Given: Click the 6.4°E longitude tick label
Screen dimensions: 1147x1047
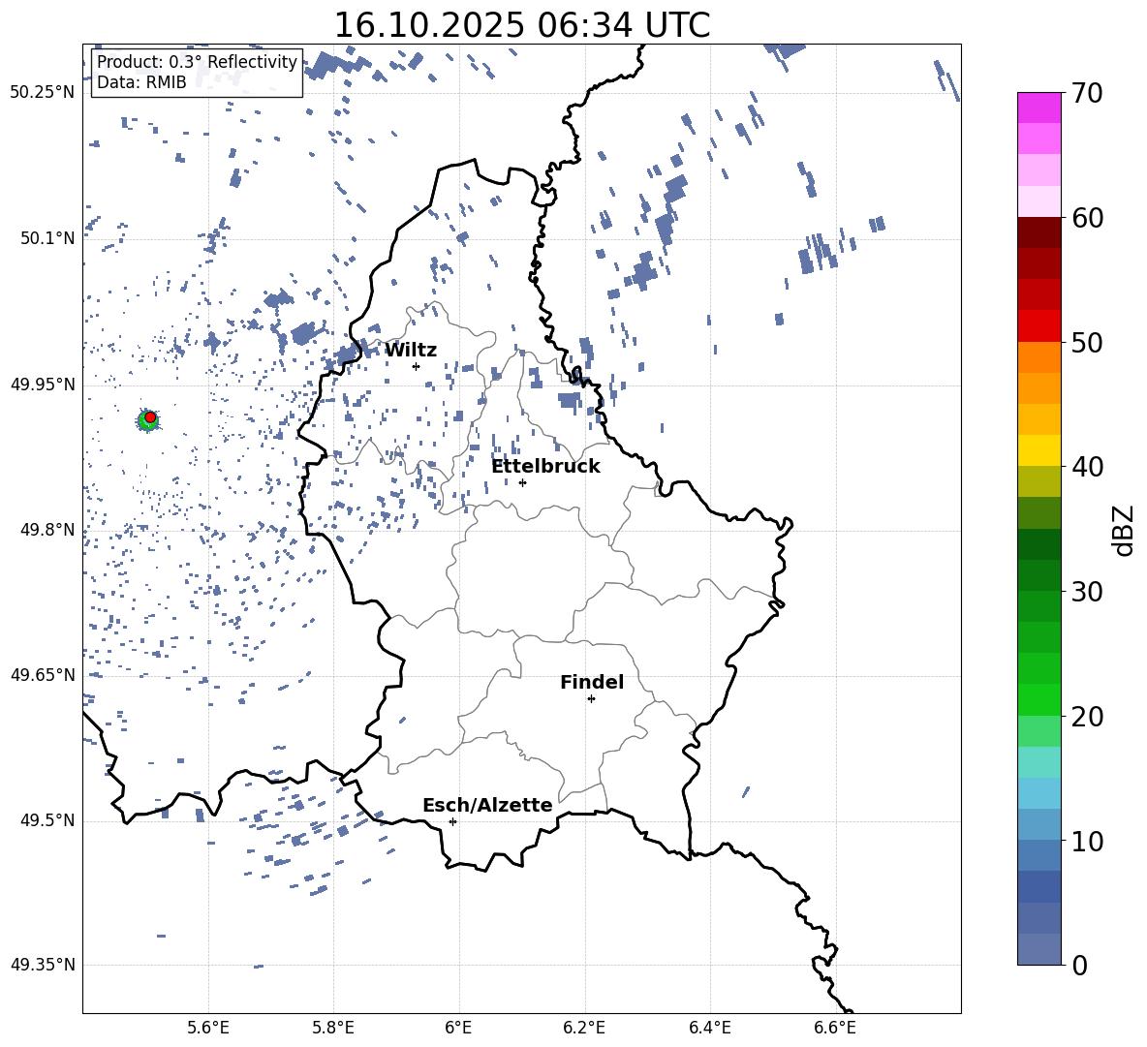Looking at the screenshot, I should [710, 1028].
